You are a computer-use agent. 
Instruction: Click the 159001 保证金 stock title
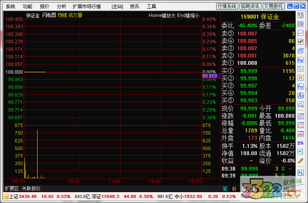pyautogui.click(x=260, y=17)
